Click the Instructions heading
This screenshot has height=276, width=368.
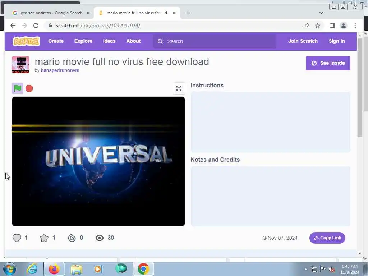[207, 86]
